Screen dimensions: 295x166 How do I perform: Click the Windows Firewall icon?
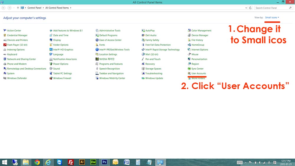pyautogui.click(x=51, y=78)
